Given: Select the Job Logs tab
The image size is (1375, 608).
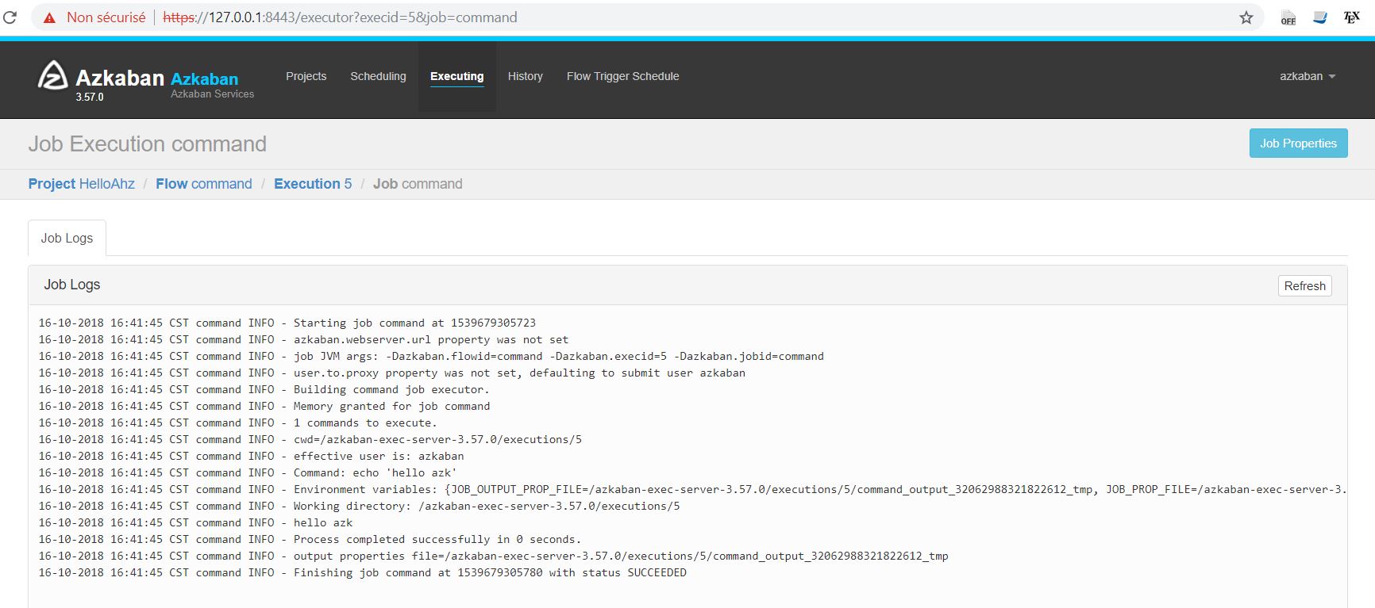Looking at the screenshot, I should pyautogui.click(x=67, y=238).
